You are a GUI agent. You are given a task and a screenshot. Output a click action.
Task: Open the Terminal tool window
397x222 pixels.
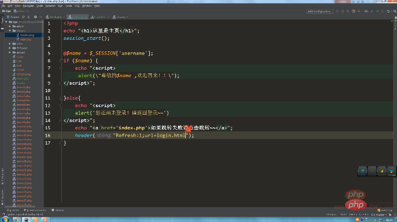point(58,210)
